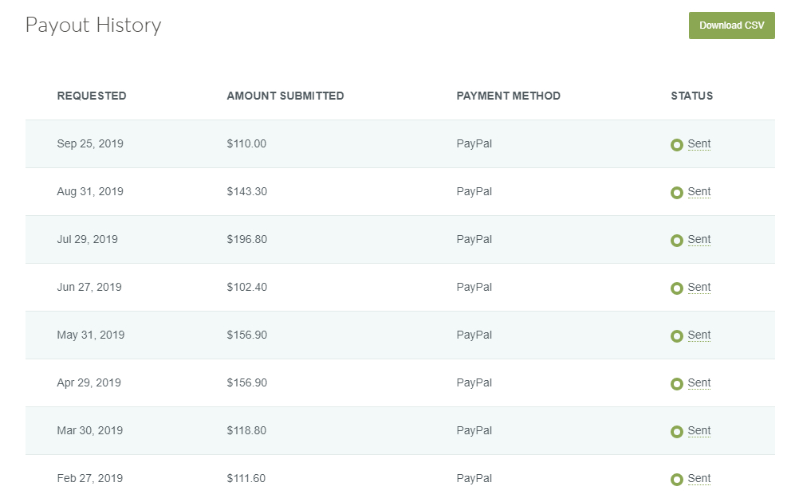Select the Amount Submitted column header
This screenshot has width=795, height=498.
click(285, 96)
